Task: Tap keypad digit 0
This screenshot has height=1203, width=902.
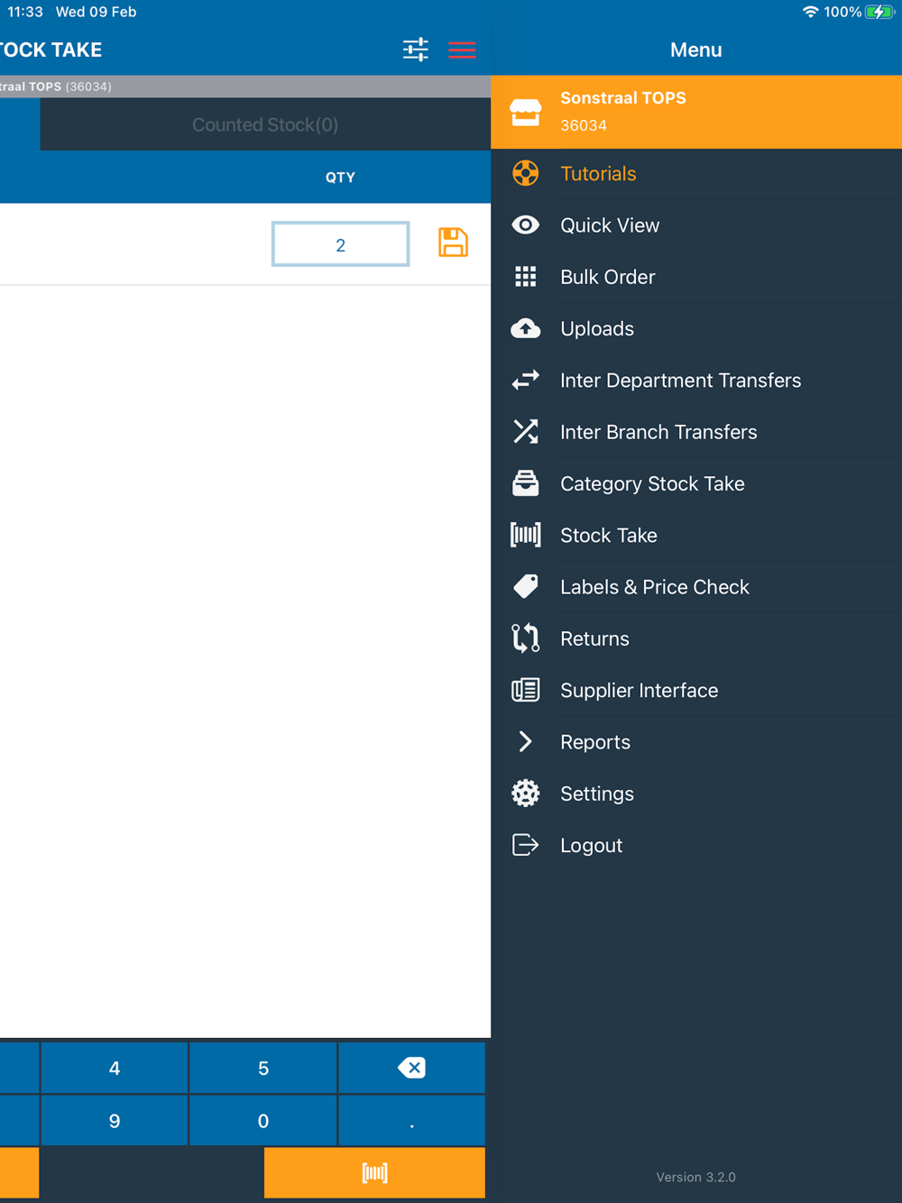Action: (x=263, y=1120)
